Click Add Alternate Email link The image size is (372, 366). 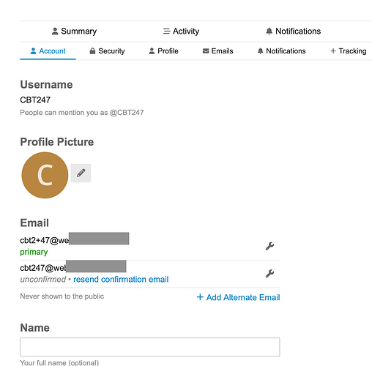tap(238, 297)
